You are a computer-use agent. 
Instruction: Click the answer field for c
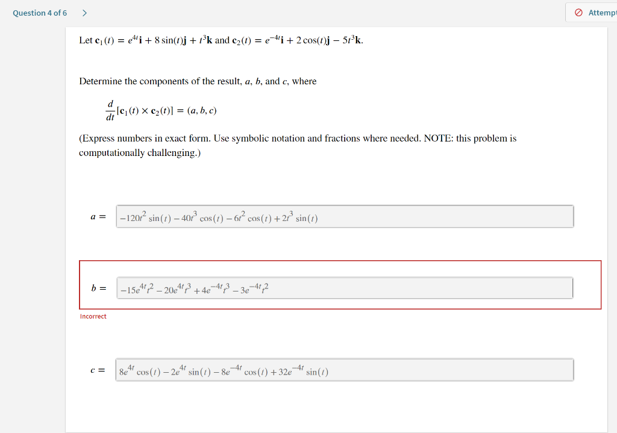click(342, 369)
